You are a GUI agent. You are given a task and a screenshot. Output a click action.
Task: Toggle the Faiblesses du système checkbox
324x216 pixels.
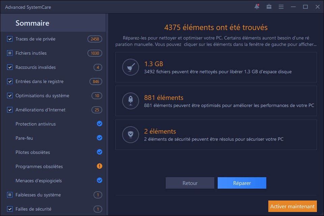point(10,195)
